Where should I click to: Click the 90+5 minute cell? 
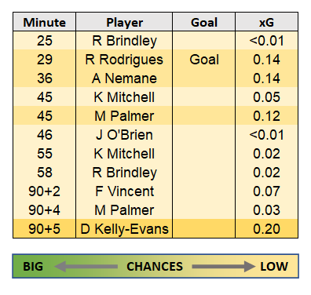45,229
